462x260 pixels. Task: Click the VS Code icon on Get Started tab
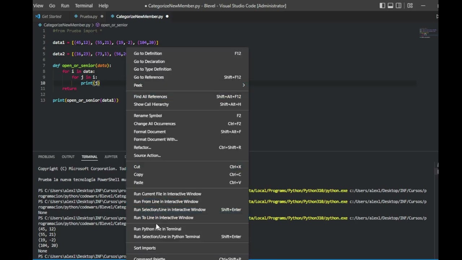point(38,17)
